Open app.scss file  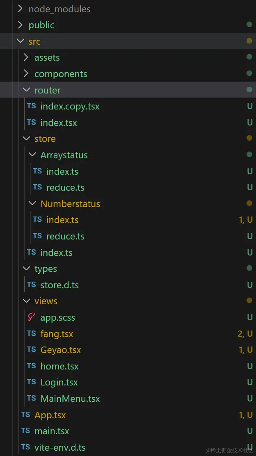click(x=57, y=317)
